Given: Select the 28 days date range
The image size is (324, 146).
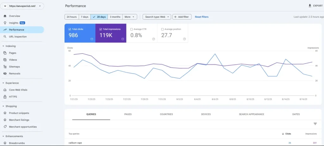Looking at the screenshot, I should [99, 17].
